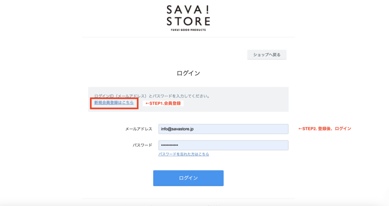Viewport: 389px width, 206px height.
Task: Click the divider line under the logo
Action: tap(188, 37)
